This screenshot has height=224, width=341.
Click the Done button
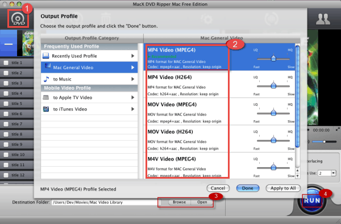click(248, 188)
